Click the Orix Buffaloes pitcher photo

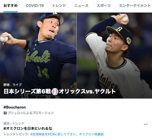click(114, 55)
